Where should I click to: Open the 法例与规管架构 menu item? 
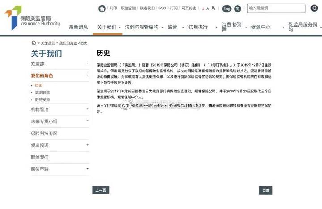click(142, 27)
